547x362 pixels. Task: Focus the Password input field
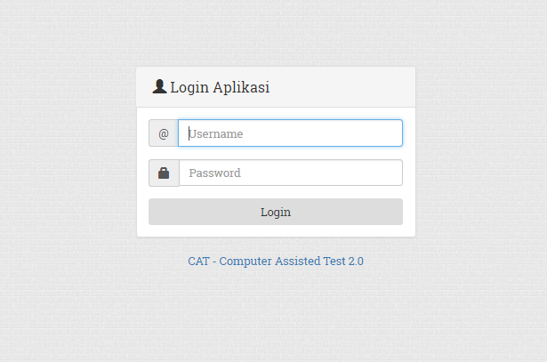pos(290,173)
